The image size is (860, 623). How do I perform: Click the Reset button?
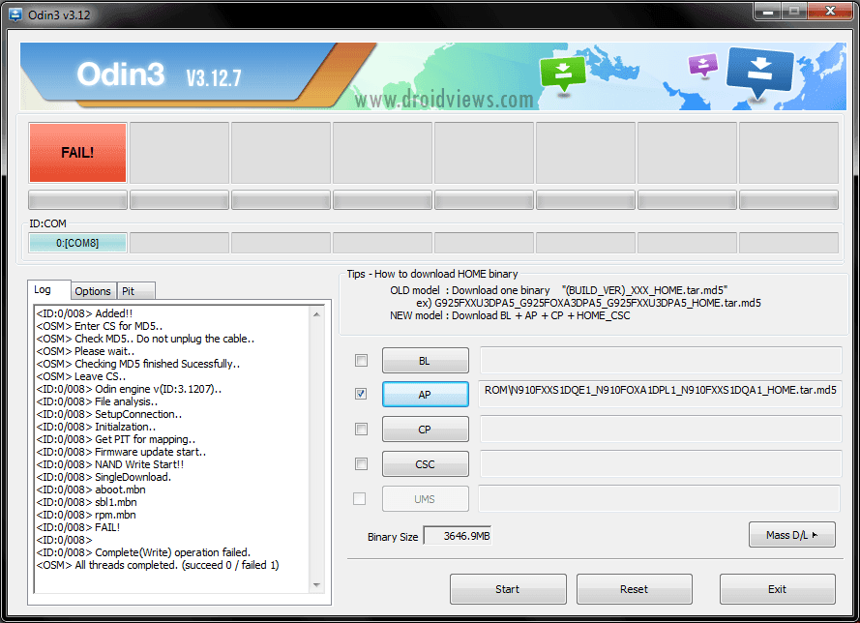point(634,589)
